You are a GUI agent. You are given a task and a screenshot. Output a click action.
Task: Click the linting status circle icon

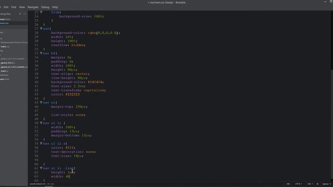[x=317, y=184]
